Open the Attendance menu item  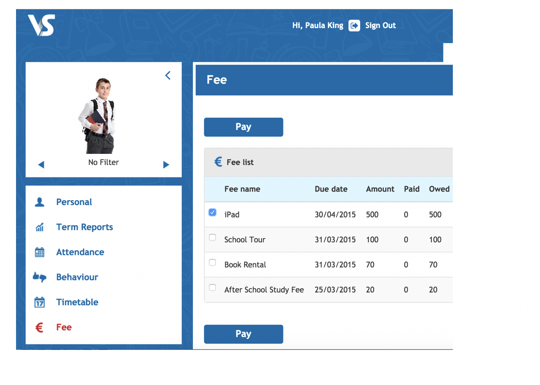tap(80, 252)
